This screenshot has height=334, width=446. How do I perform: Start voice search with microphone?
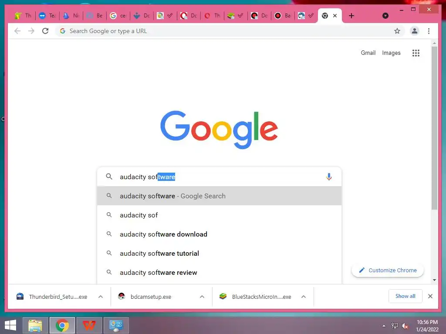pos(329,177)
